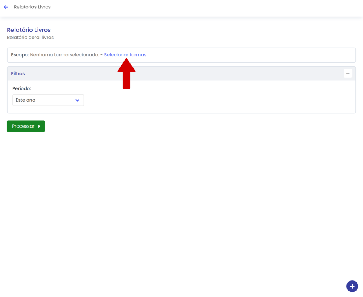Click the 'Relatório geral livros' subtitle
This screenshot has width=363, height=297.
pyautogui.click(x=30, y=38)
